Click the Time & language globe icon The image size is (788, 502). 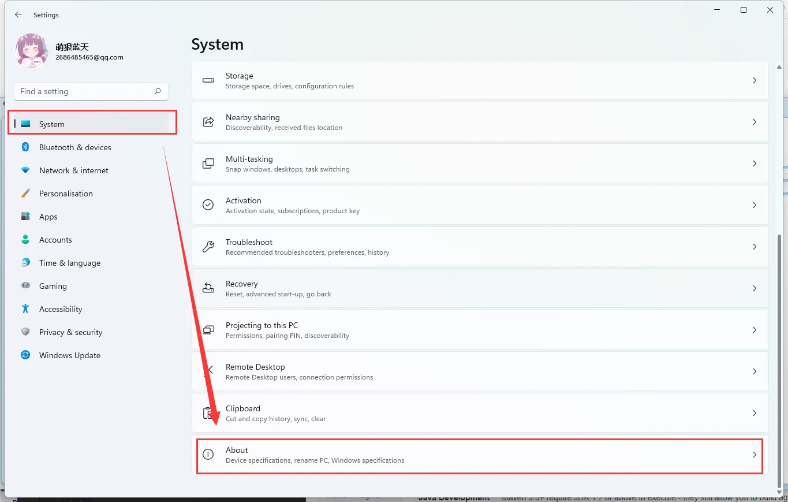(x=25, y=262)
